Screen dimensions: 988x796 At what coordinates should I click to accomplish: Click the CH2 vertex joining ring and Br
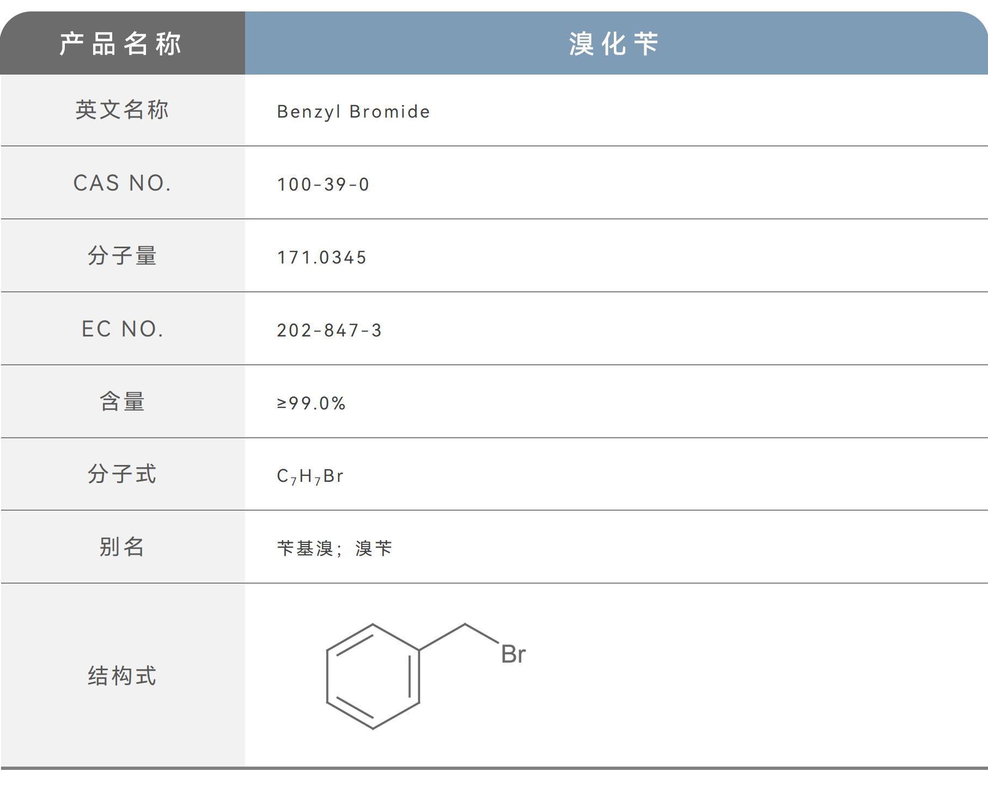(x=465, y=624)
